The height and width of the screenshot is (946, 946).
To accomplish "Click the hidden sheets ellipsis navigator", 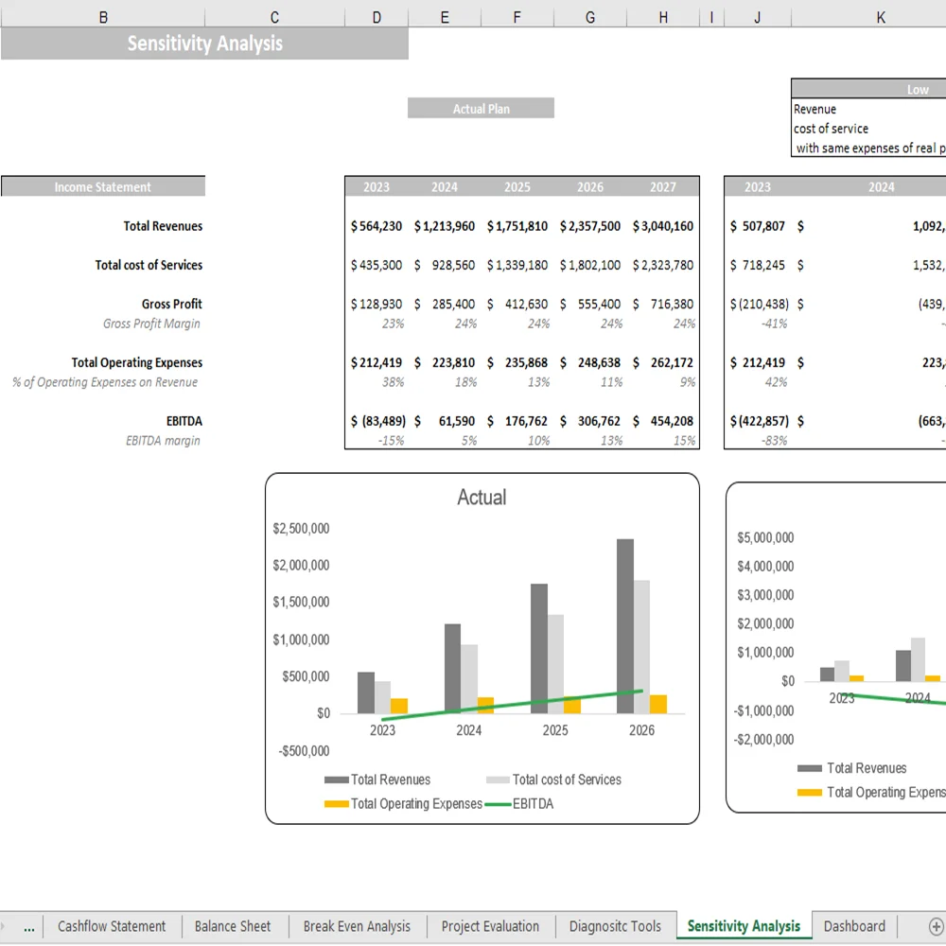I will (x=28, y=926).
